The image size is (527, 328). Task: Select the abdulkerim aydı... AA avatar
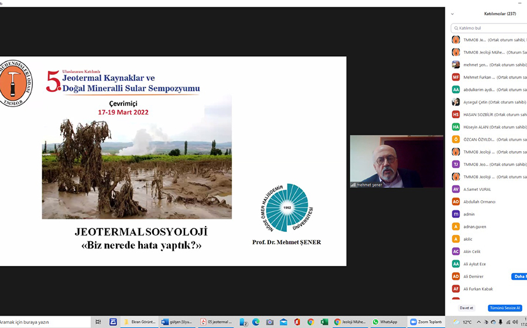click(456, 90)
